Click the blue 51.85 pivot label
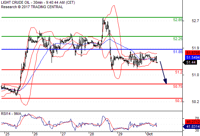Viewport: 200px width, 136px height. [x=178, y=52]
